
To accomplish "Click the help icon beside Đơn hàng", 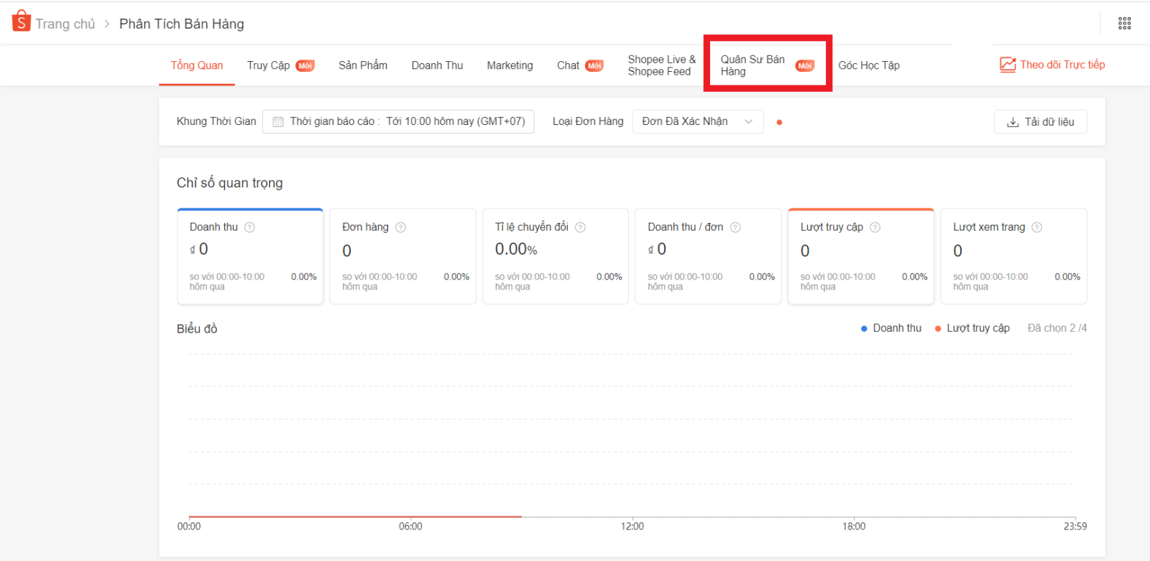I will 401,228.
